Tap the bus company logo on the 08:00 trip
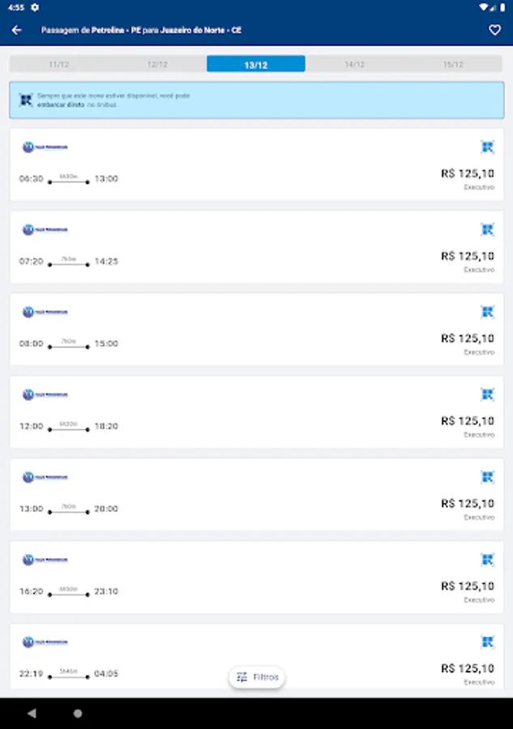513x729 pixels. [x=43, y=312]
